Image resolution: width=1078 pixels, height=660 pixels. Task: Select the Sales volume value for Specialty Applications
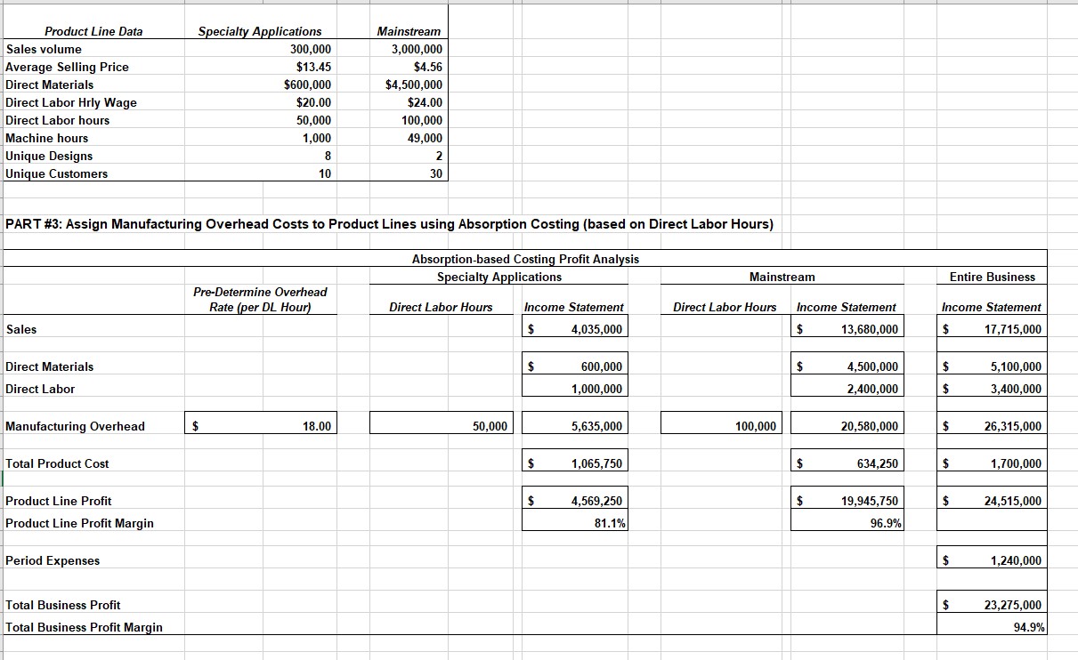tap(303, 49)
